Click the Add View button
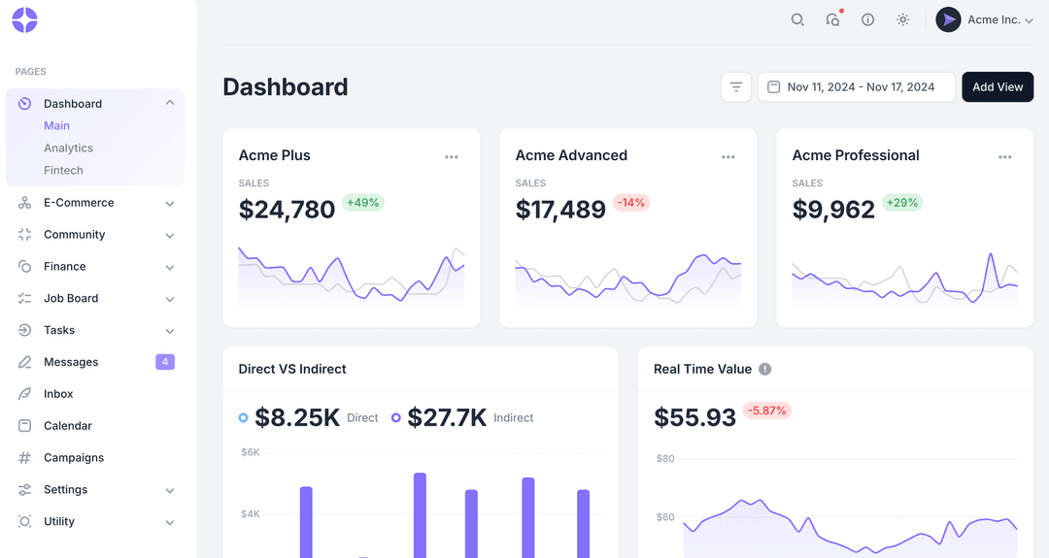Image resolution: width=1049 pixels, height=558 pixels. (998, 87)
